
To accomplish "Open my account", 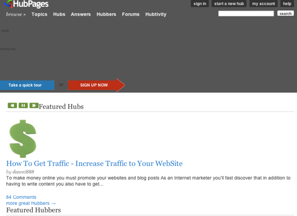I will (x=263, y=4).
